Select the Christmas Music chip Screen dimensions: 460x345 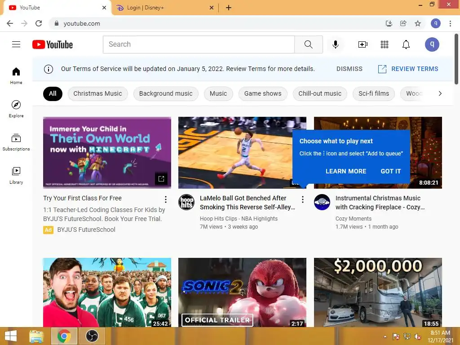97,93
